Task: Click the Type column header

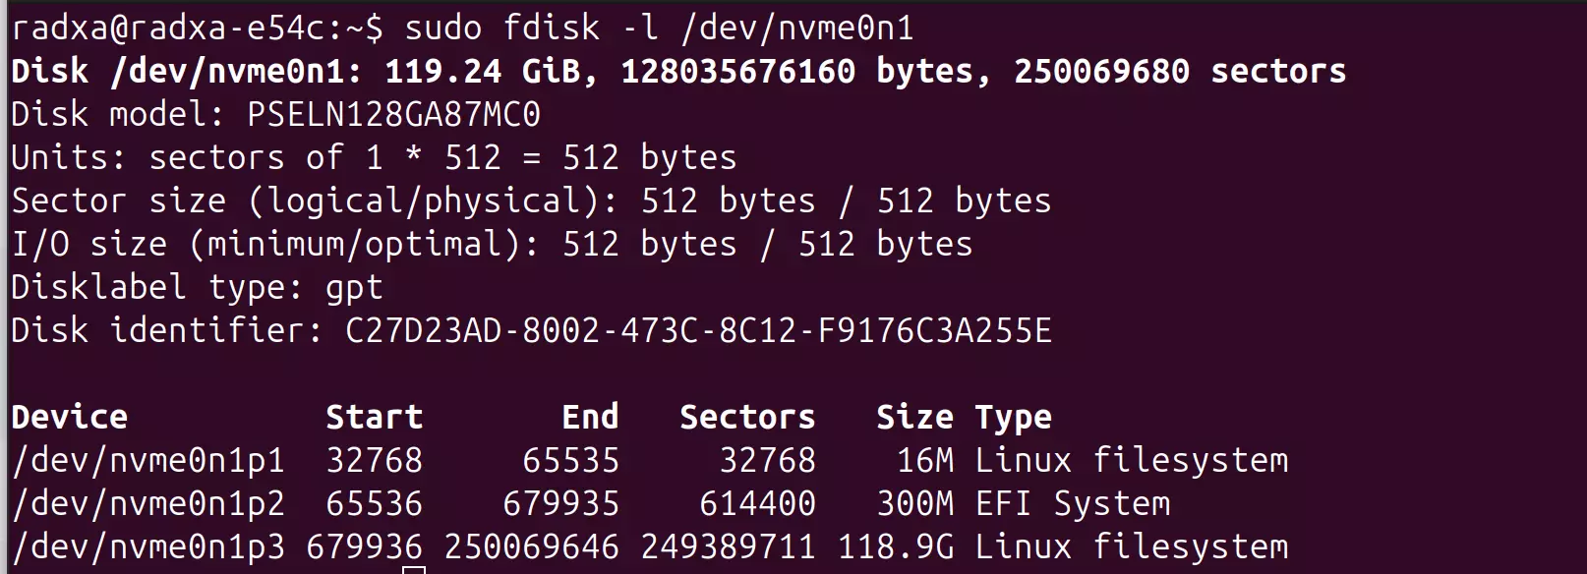Action: (1014, 418)
